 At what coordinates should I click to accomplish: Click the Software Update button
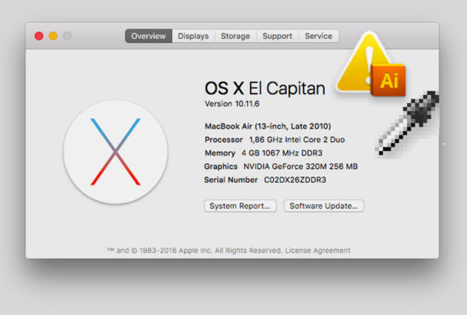pyautogui.click(x=324, y=206)
